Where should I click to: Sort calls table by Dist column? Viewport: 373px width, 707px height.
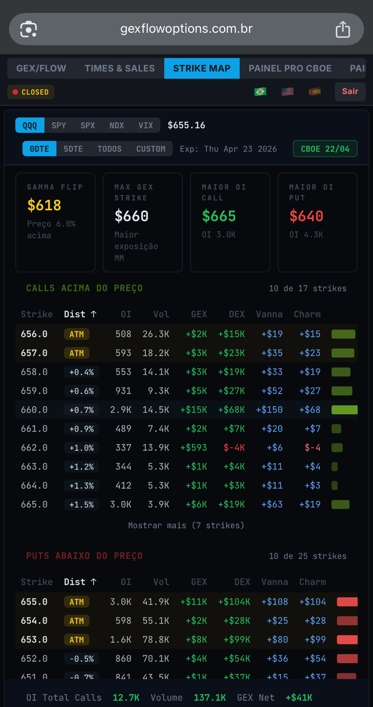(80, 314)
